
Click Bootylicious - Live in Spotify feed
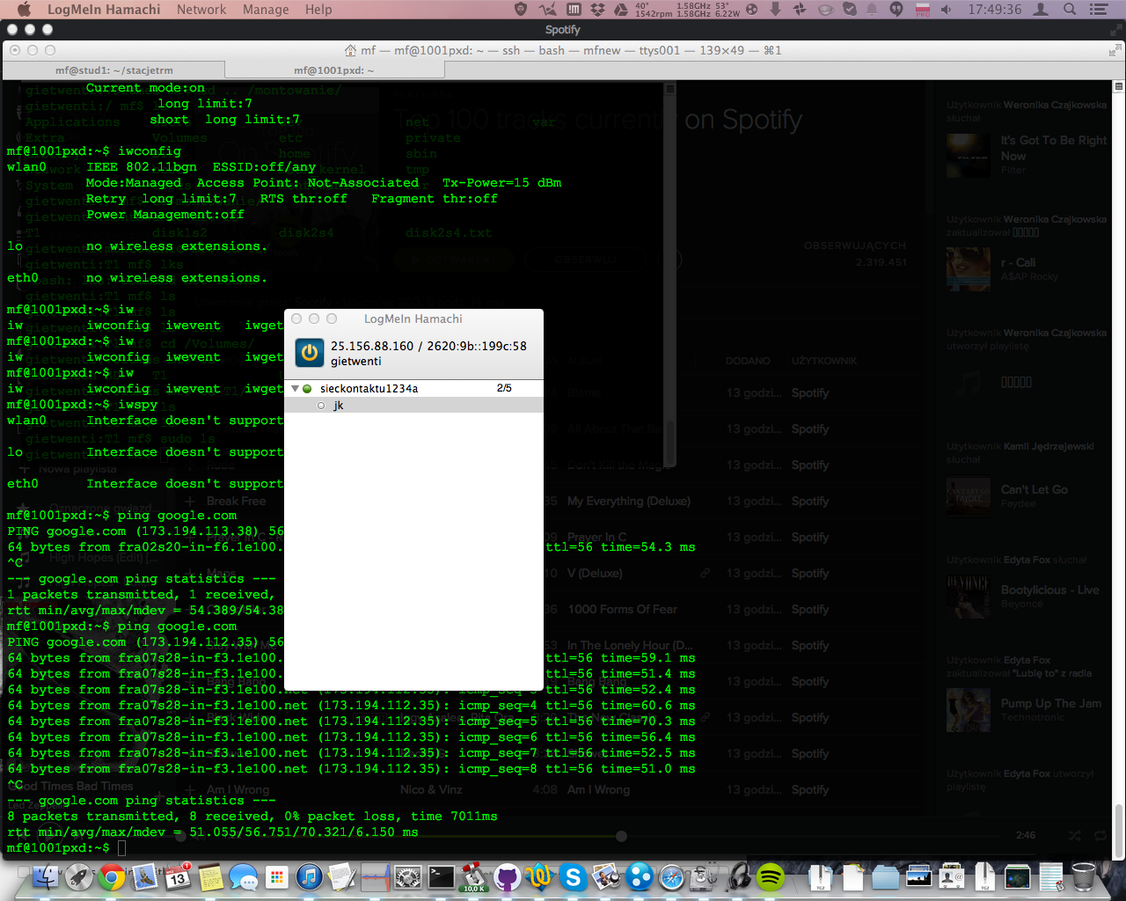[x=1049, y=590]
